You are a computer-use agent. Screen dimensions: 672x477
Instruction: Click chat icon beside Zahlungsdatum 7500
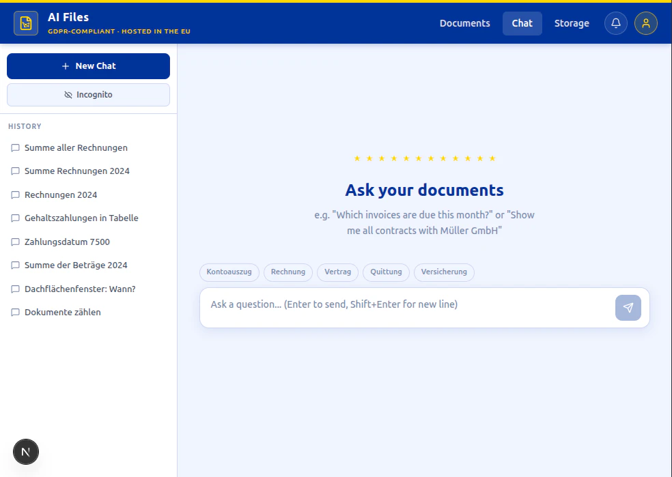coord(15,242)
